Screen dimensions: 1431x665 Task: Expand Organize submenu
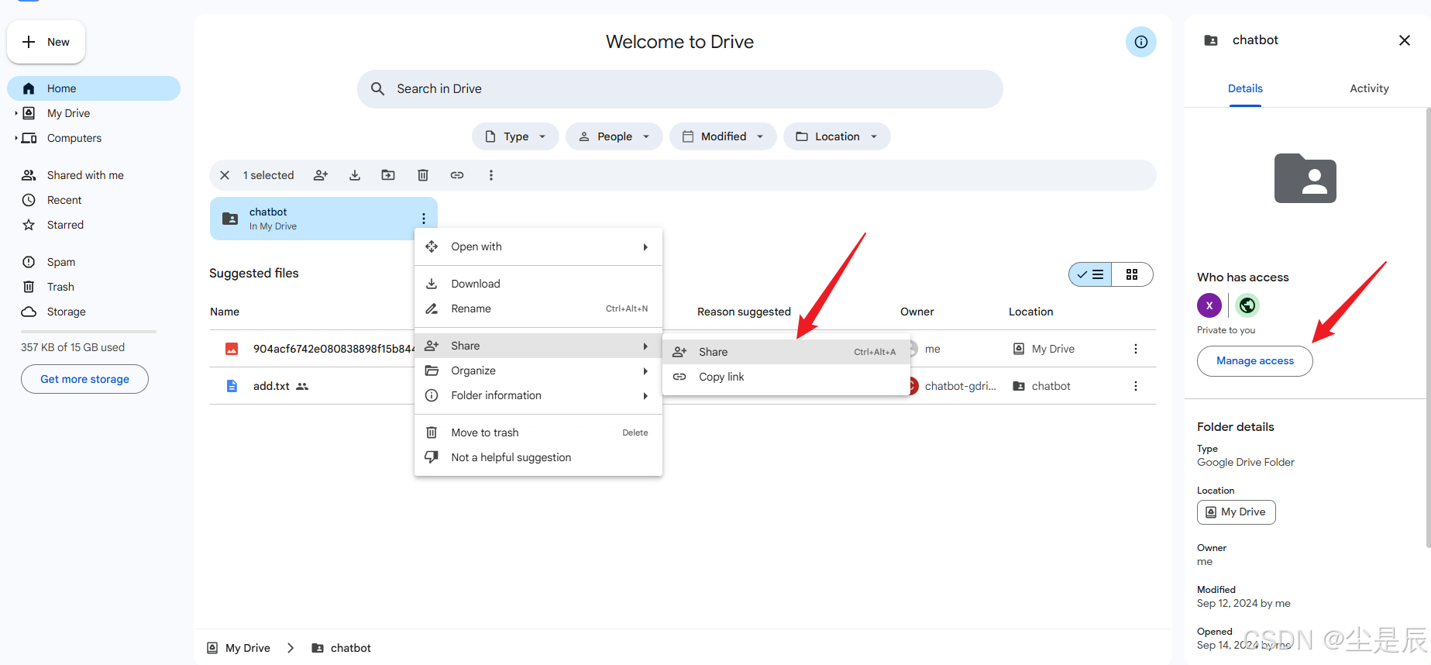pos(538,370)
